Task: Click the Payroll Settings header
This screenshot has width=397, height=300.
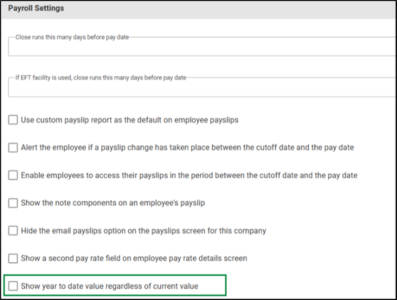Action: click(x=36, y=8)
